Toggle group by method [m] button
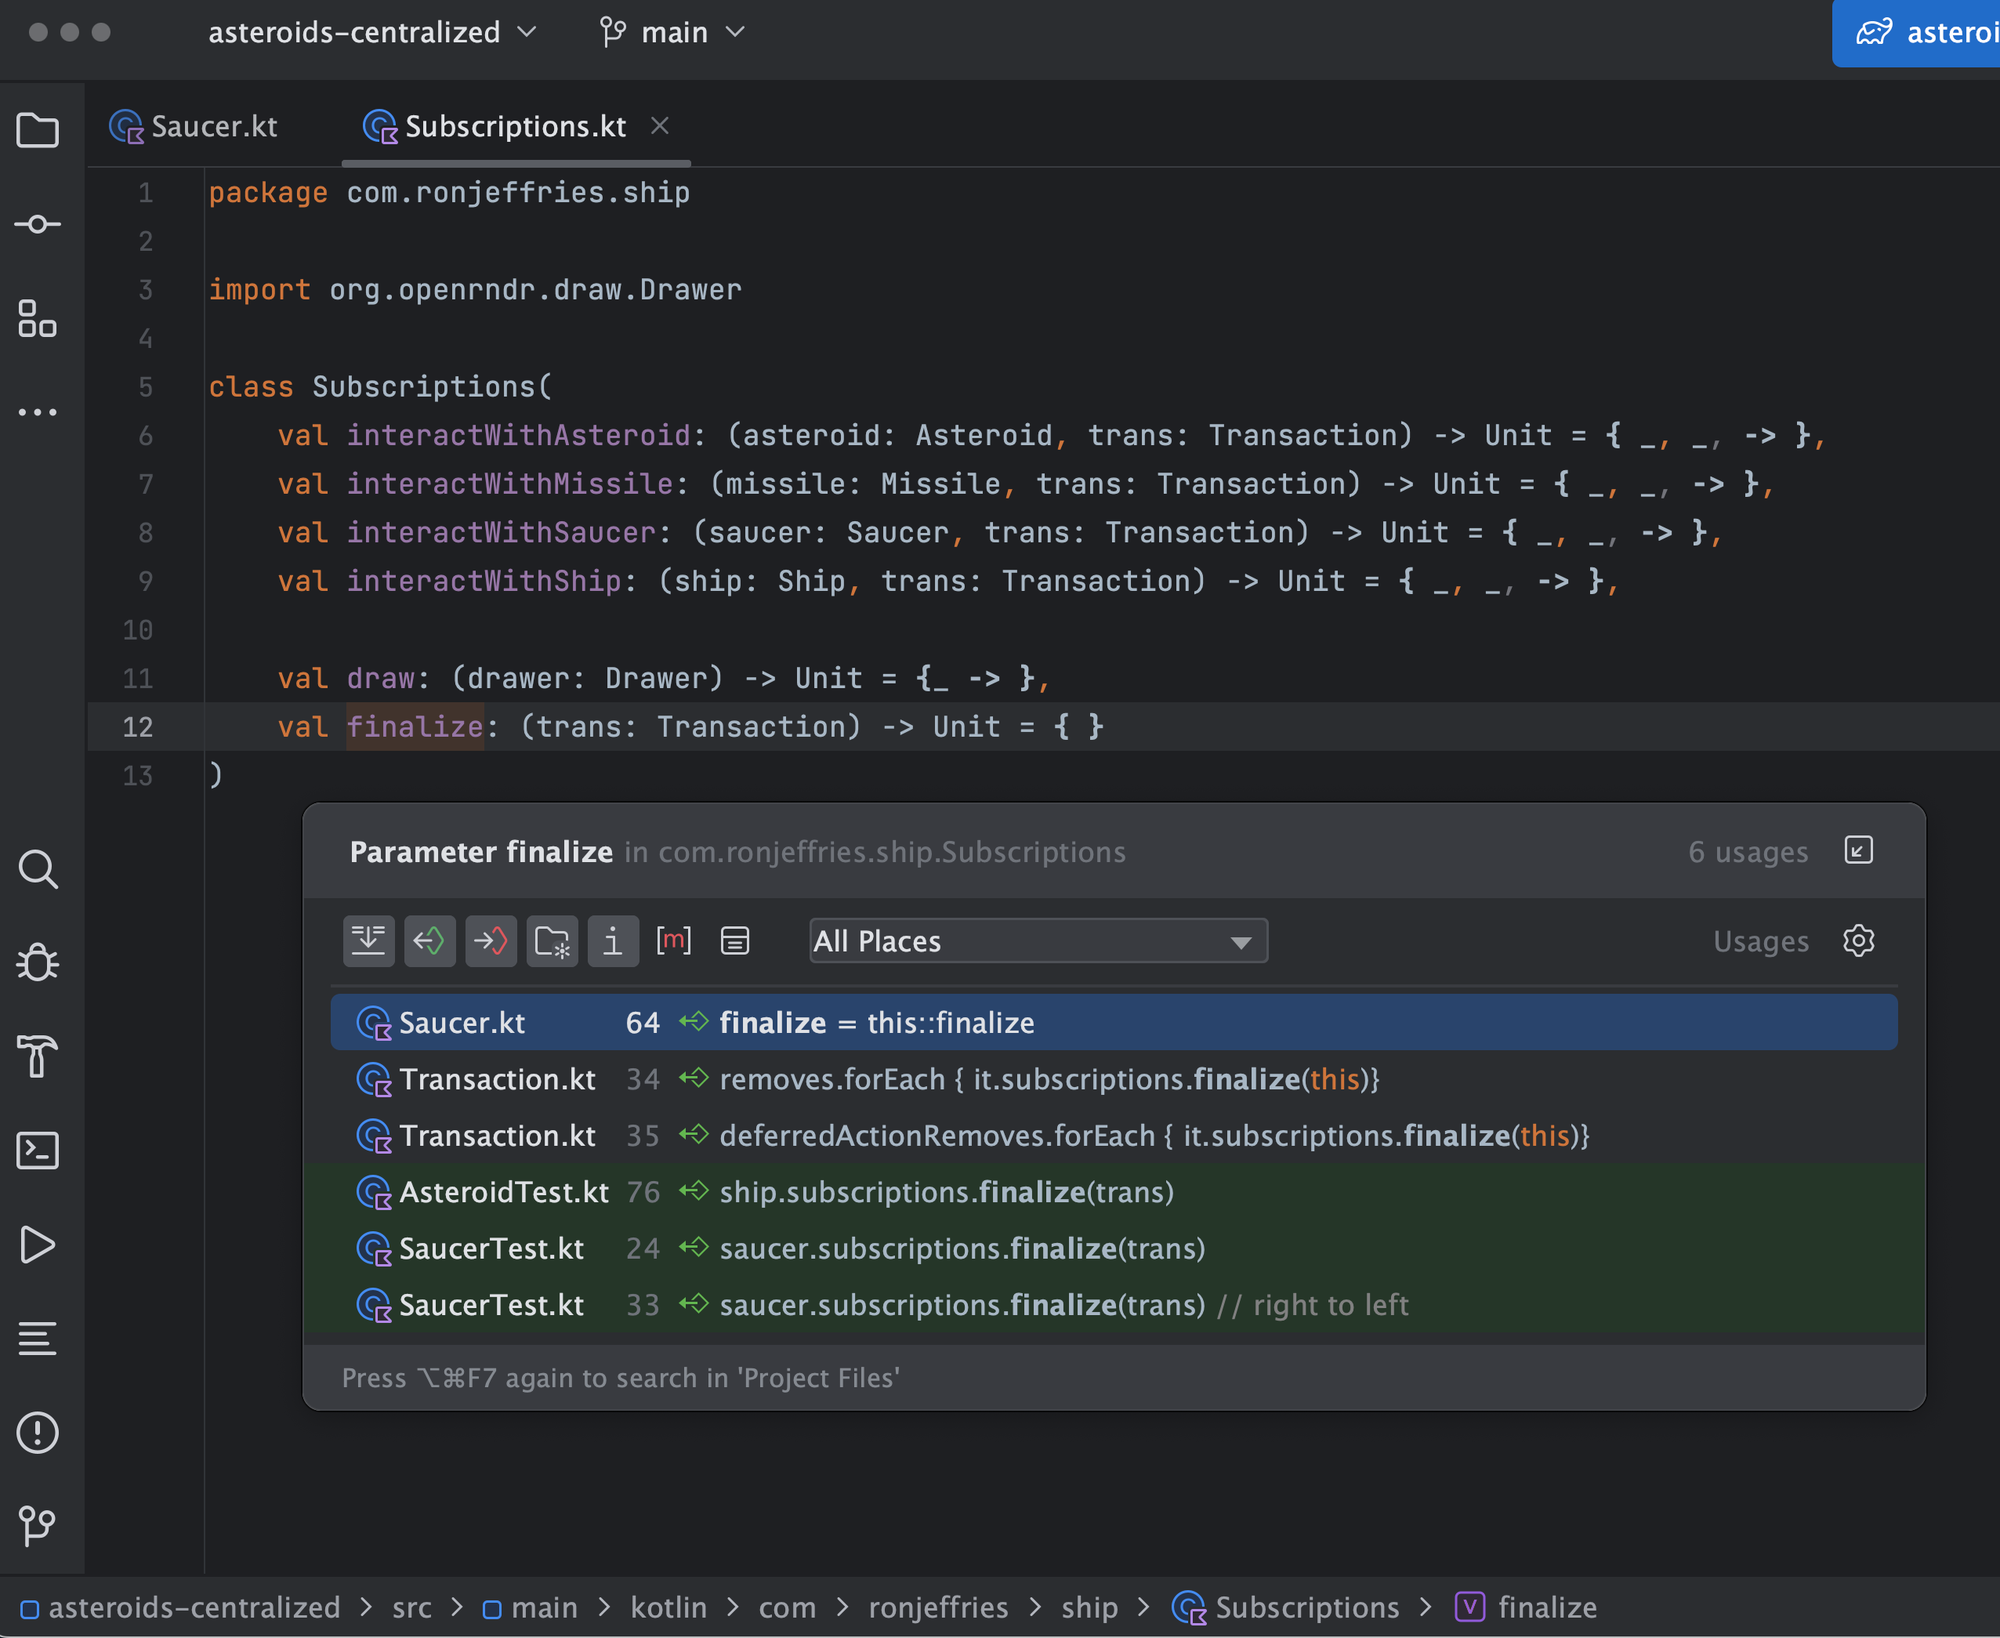This screenshot has width=2000, height=1638. coord(673,940)
